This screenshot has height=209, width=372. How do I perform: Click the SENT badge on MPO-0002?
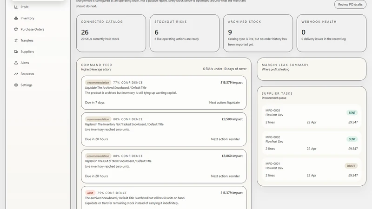(352, 139)
